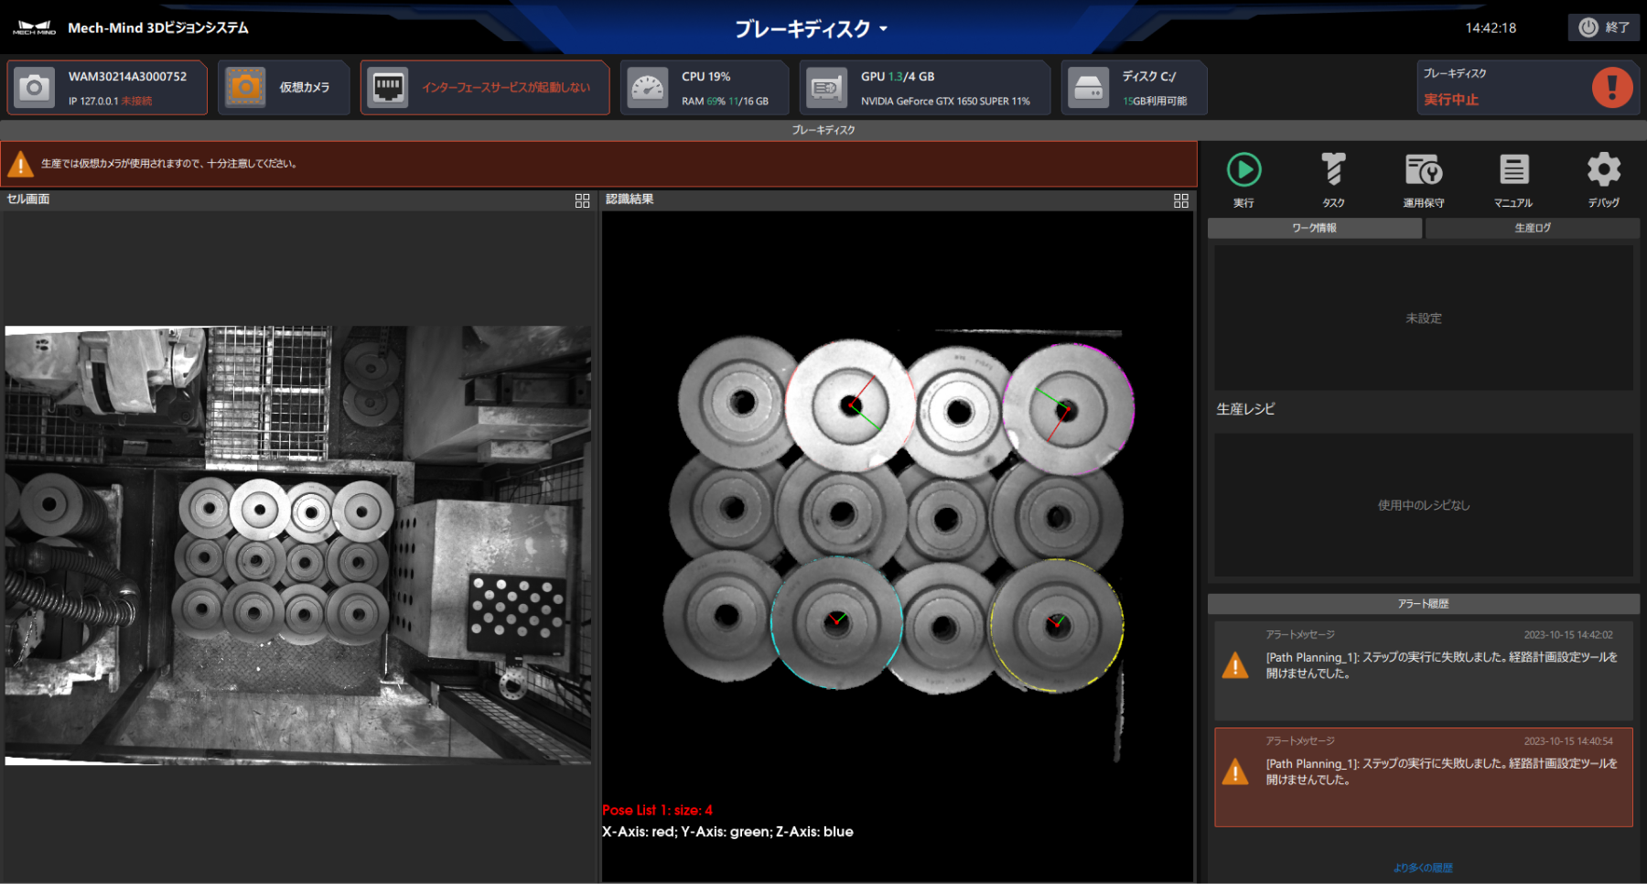The width and height of the screenshot is (1647, 884).
Task: Click the Mech-Mind 3Dビジョンシステム title
Action: pos(158,27)
